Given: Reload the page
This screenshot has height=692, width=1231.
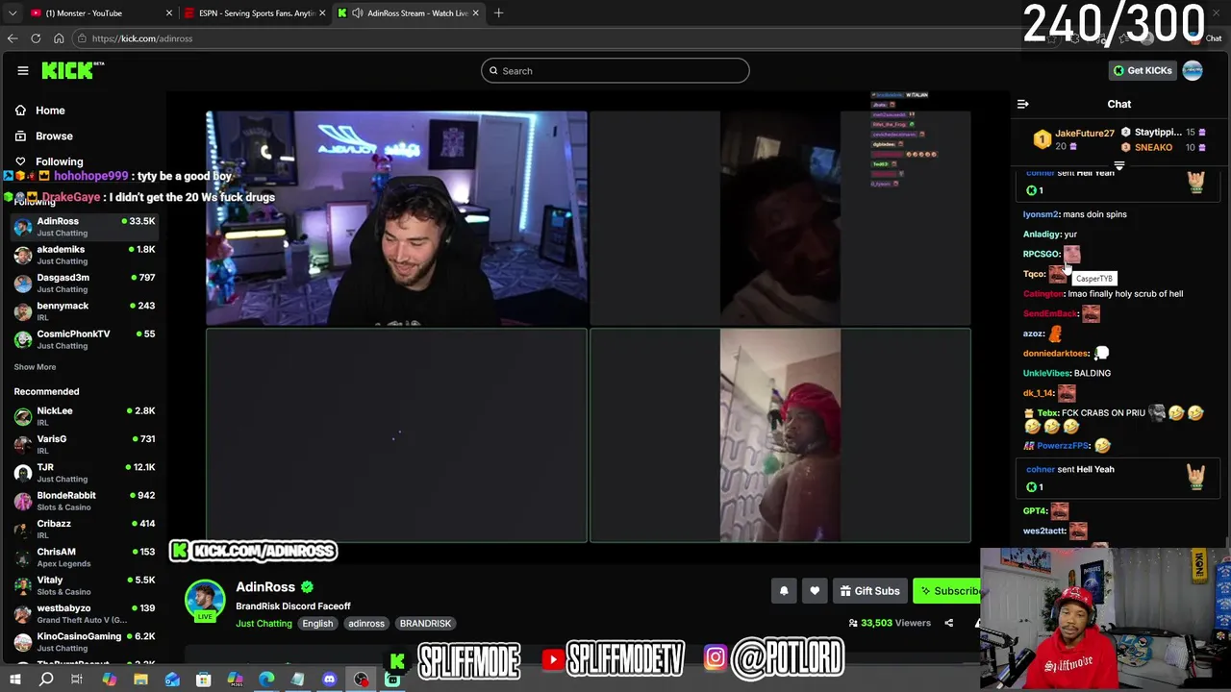Looking at the screenshot, I should 36,38.
